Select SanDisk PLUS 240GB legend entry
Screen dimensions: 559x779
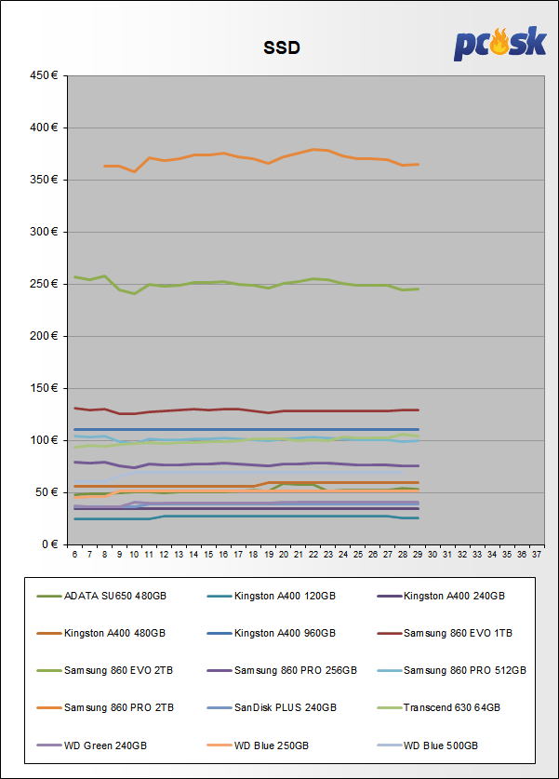click(272, 707)
